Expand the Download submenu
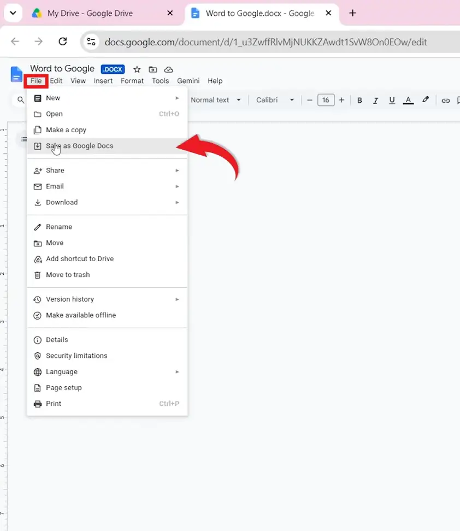Viewport: 460px width, 531px height. click(x=107, y=202)
